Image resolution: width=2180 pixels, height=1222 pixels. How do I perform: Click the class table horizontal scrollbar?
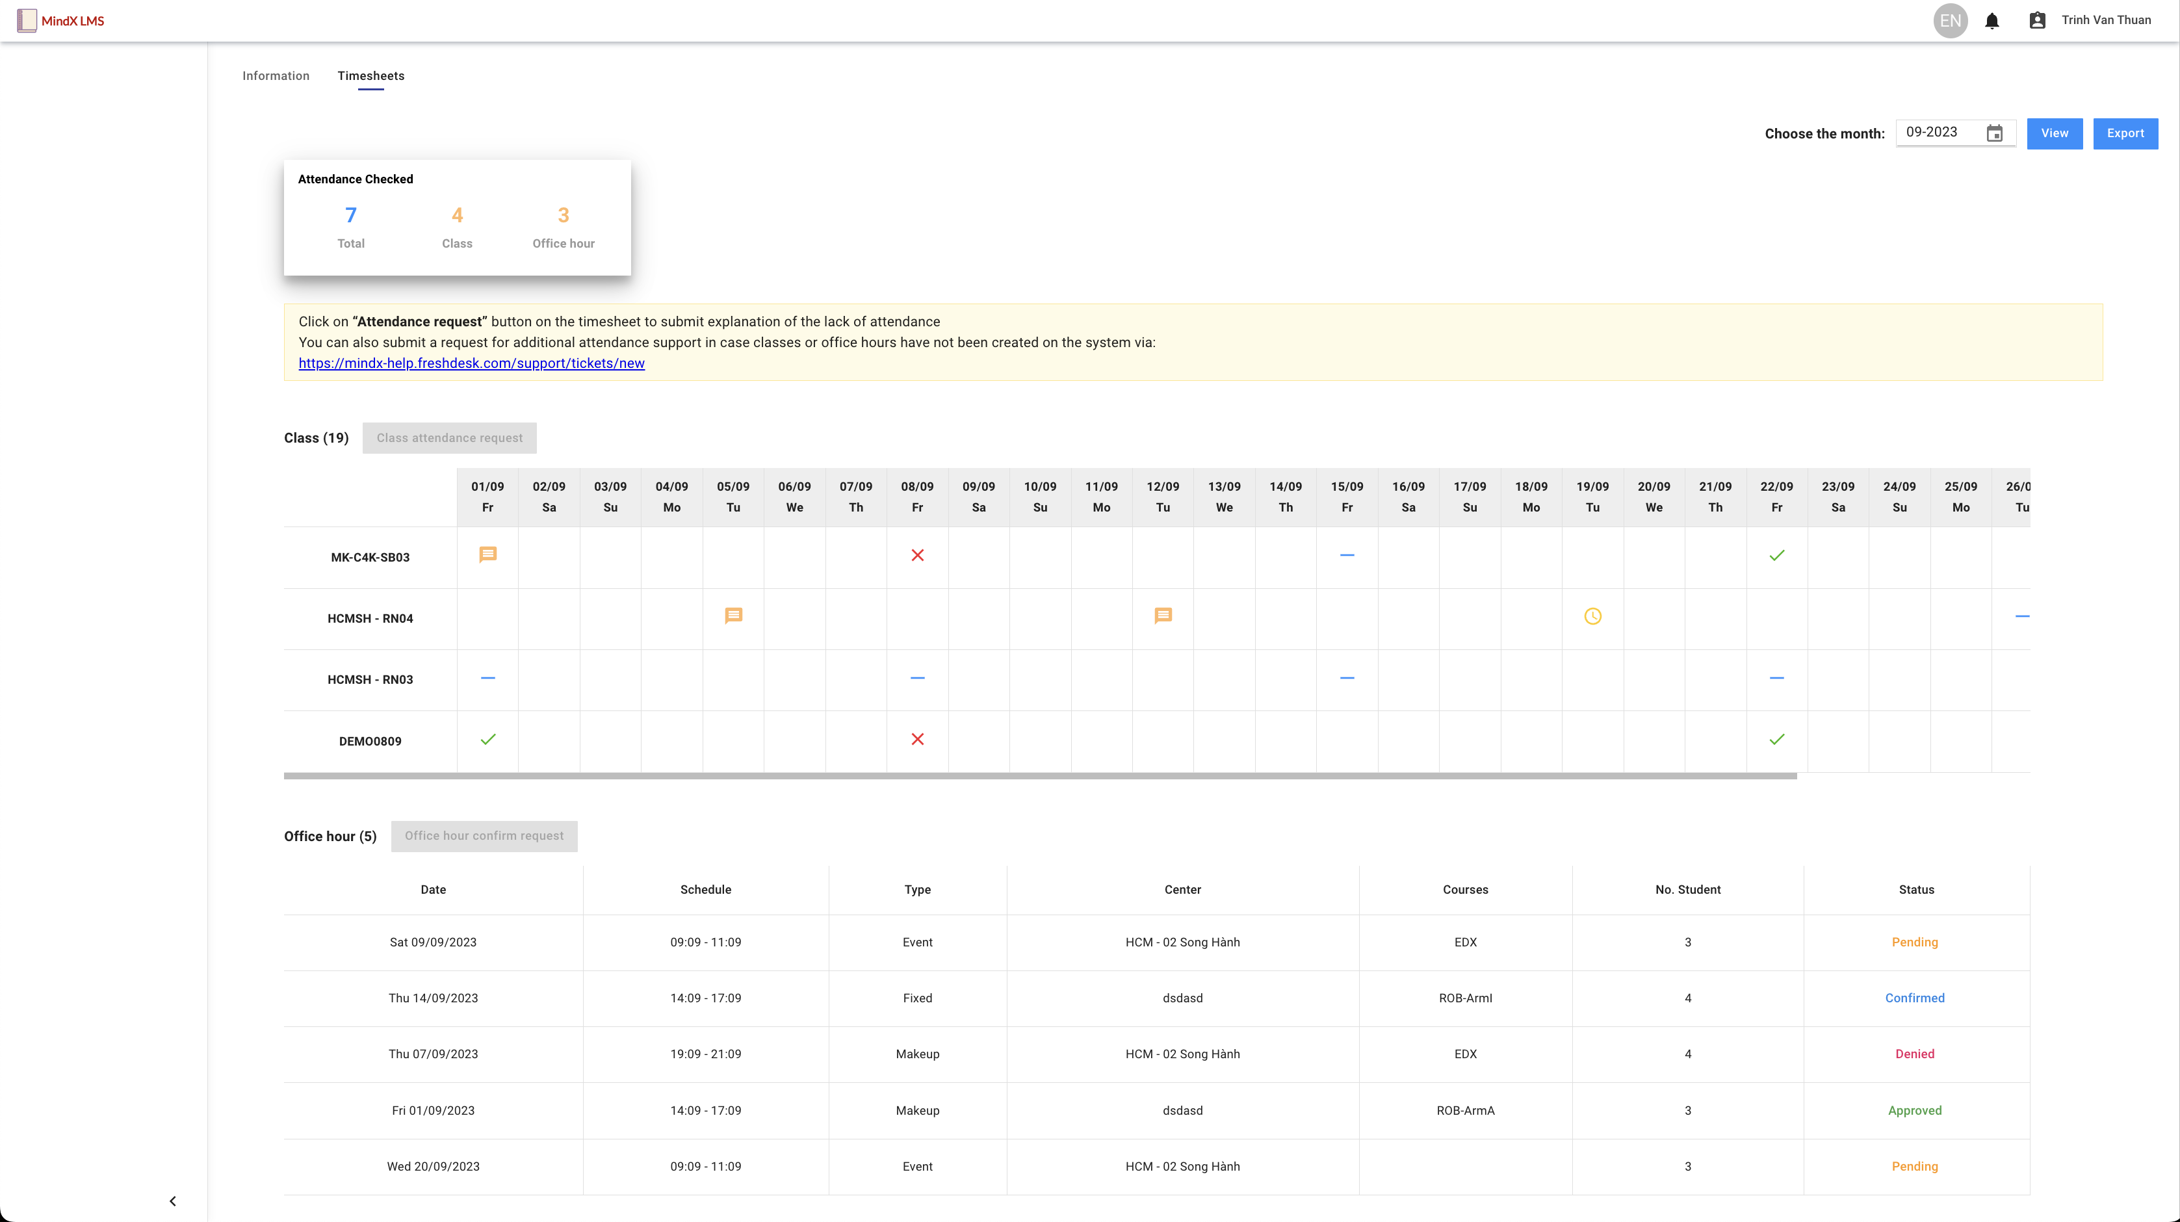tap(1039, 775)
